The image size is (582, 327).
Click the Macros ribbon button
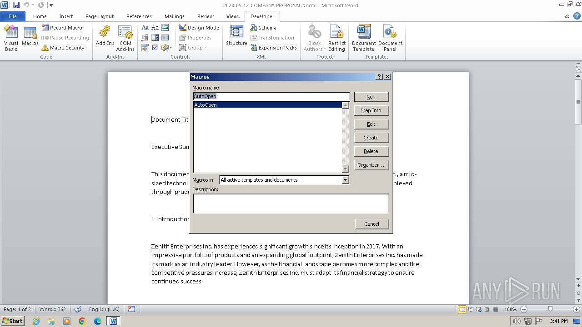point(30,36)
